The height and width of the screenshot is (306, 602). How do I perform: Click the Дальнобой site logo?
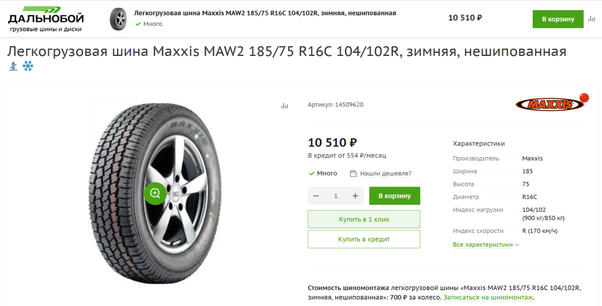[46, 19]
